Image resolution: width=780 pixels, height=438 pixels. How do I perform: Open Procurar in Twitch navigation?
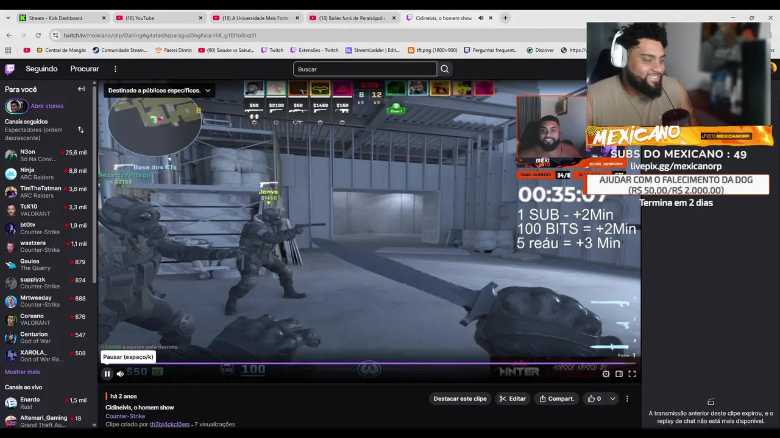click(85, 69)
